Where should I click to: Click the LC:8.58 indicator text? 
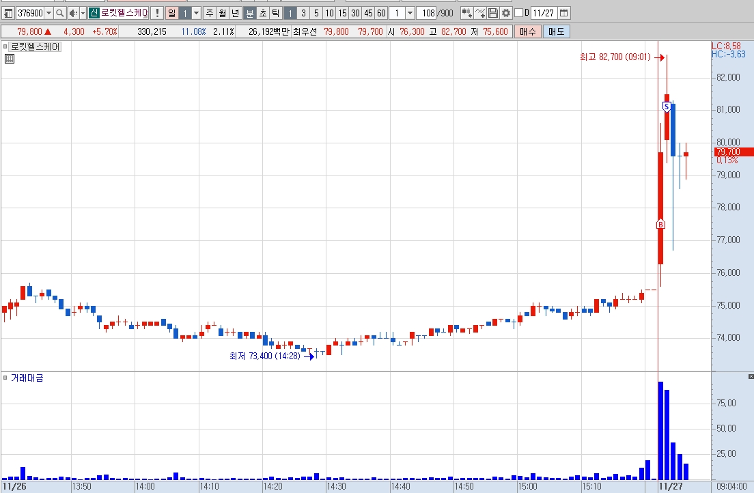(727, 46)
